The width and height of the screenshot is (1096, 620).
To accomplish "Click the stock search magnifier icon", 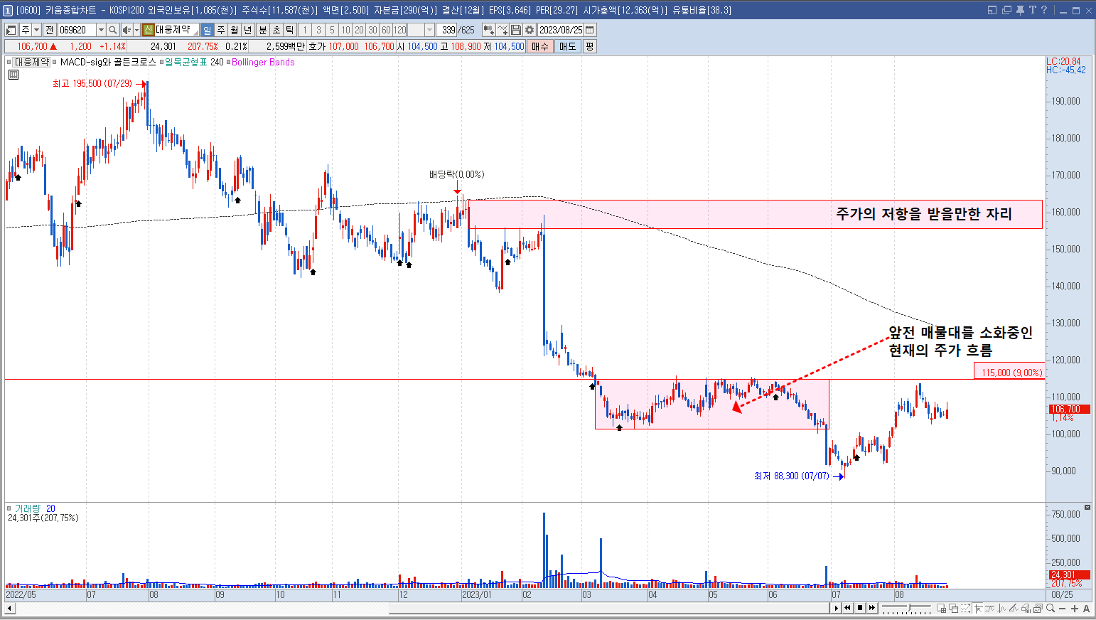I will (x=113, y=30).
